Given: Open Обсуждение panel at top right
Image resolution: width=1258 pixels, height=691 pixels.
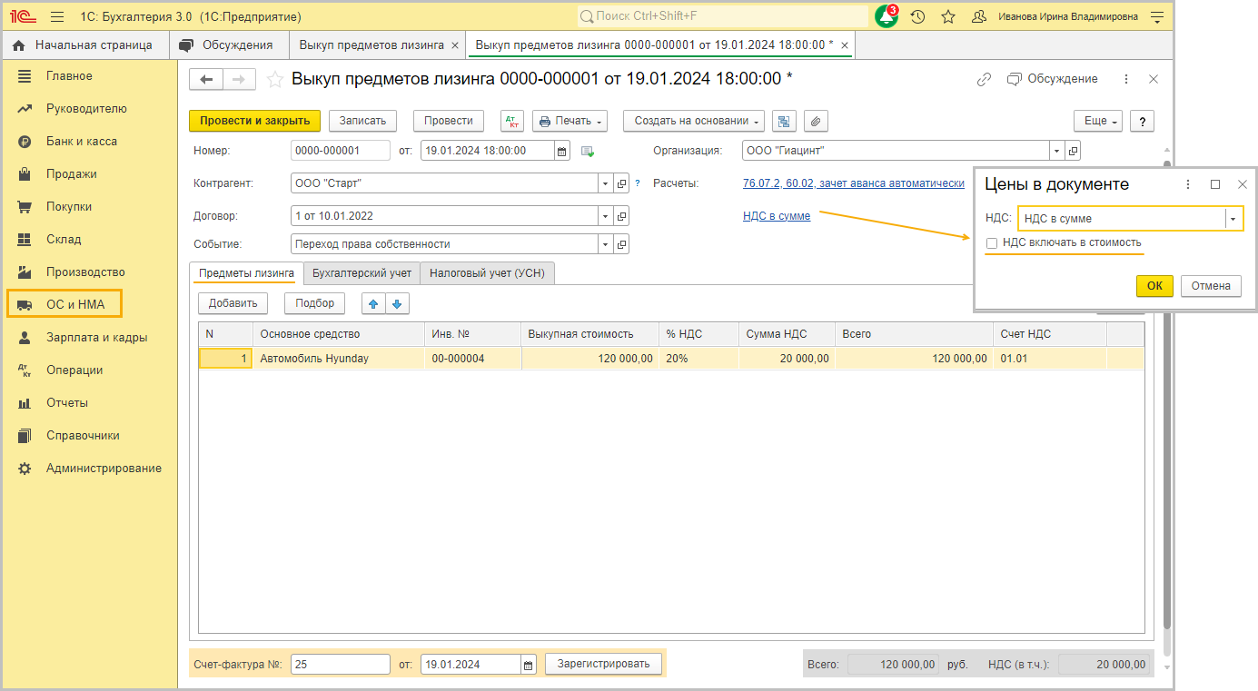Looking at the screenshot, I should 1053,79.
